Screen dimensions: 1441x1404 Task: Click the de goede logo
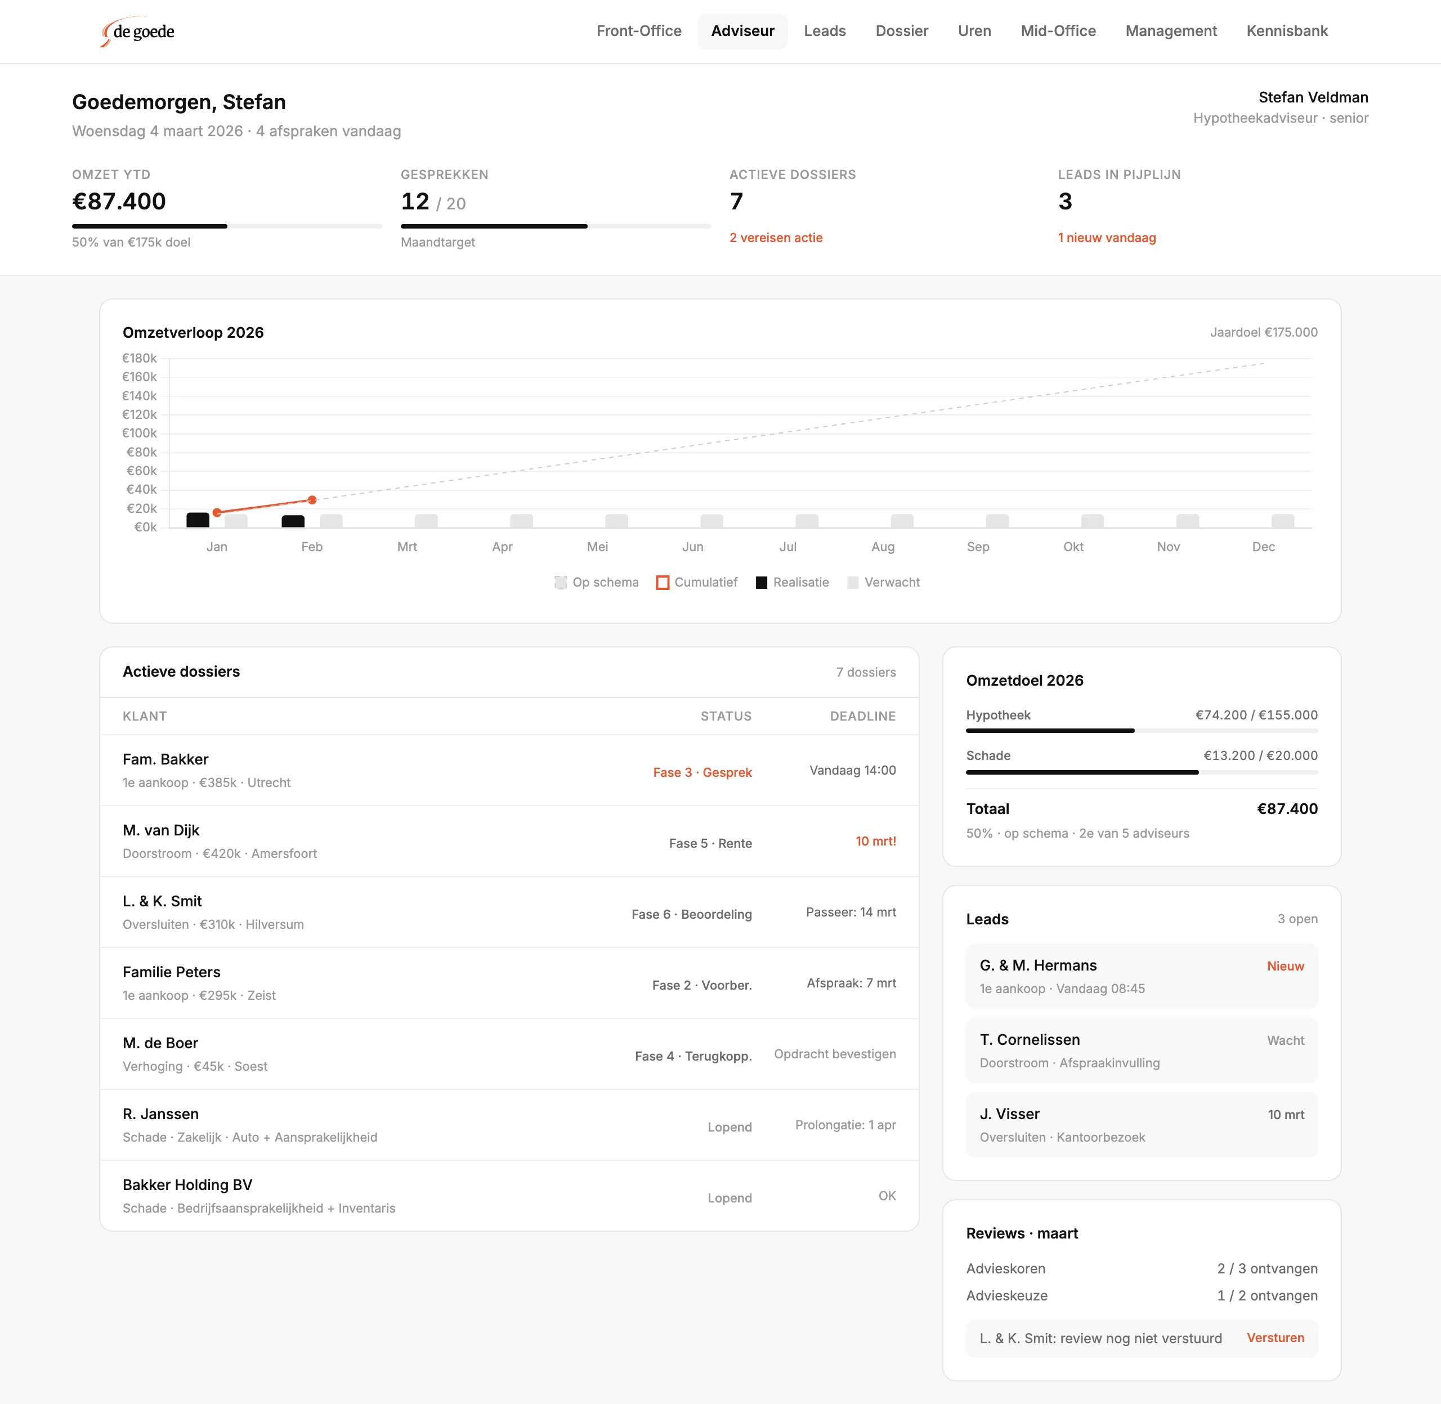tap(138, 32)
